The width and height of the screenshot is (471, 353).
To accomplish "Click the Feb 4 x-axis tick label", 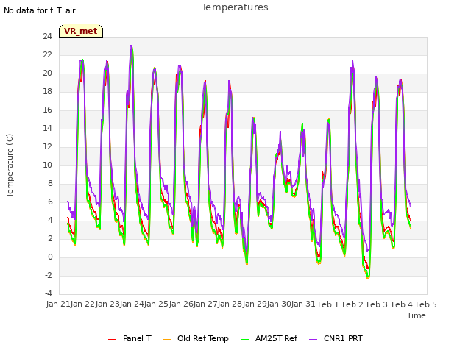I will click(402, 304).
